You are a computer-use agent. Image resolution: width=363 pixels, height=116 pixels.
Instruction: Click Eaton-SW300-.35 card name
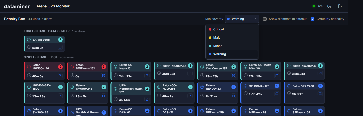(40, 111)
